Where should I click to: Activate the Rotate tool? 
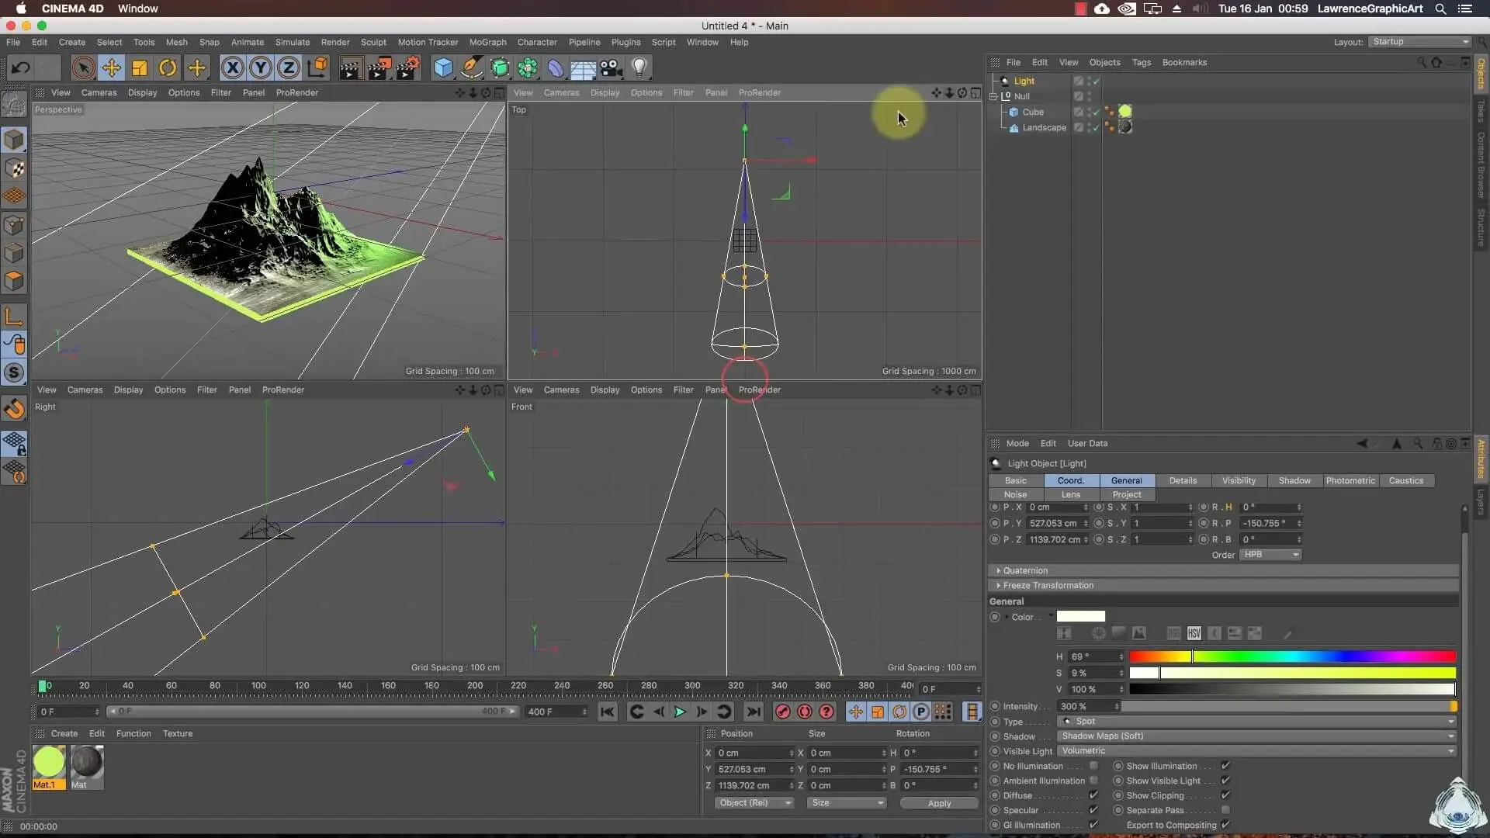coord(168,68)
